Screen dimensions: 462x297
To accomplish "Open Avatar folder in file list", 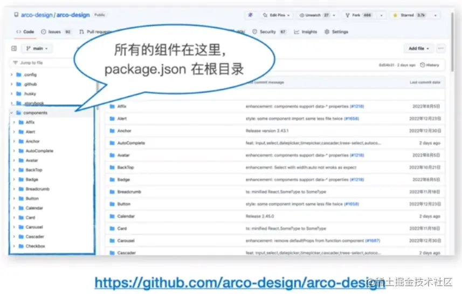I will [x=123, y=155].
